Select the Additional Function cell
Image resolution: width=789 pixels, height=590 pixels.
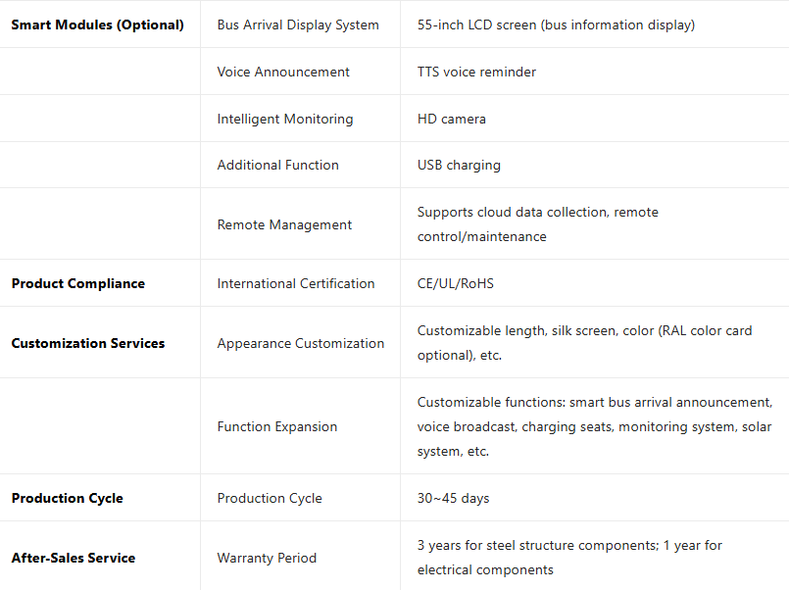click(278, 165)
